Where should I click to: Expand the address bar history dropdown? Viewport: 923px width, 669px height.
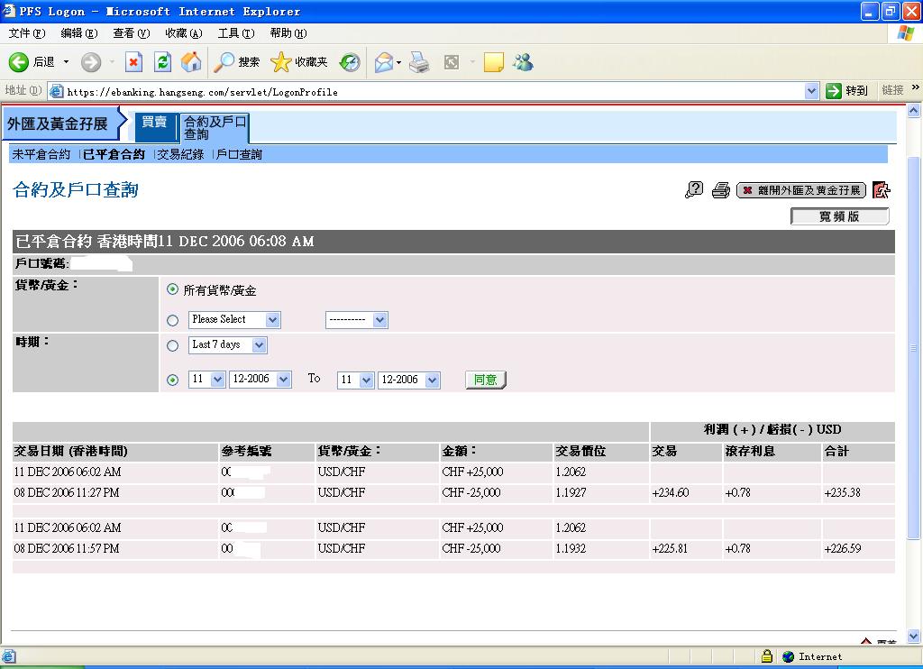812,91
